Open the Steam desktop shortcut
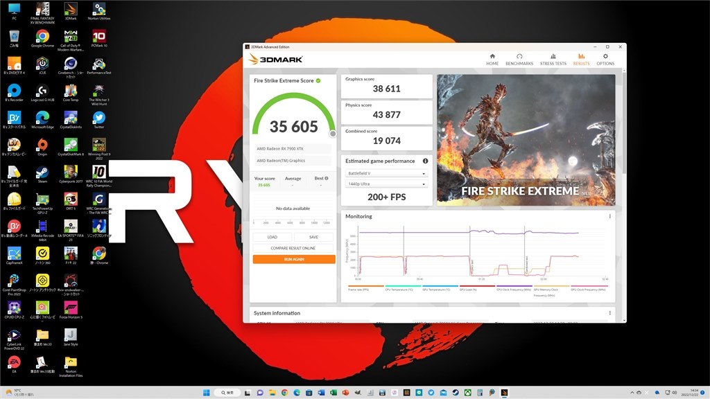 point(42,175)
